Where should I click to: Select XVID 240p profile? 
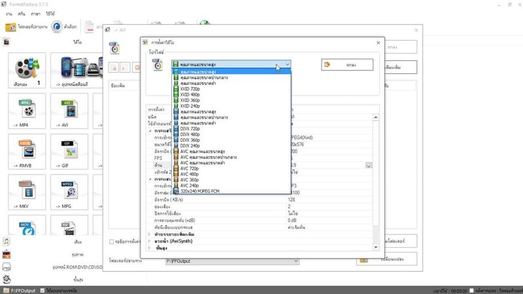(231, 106)
